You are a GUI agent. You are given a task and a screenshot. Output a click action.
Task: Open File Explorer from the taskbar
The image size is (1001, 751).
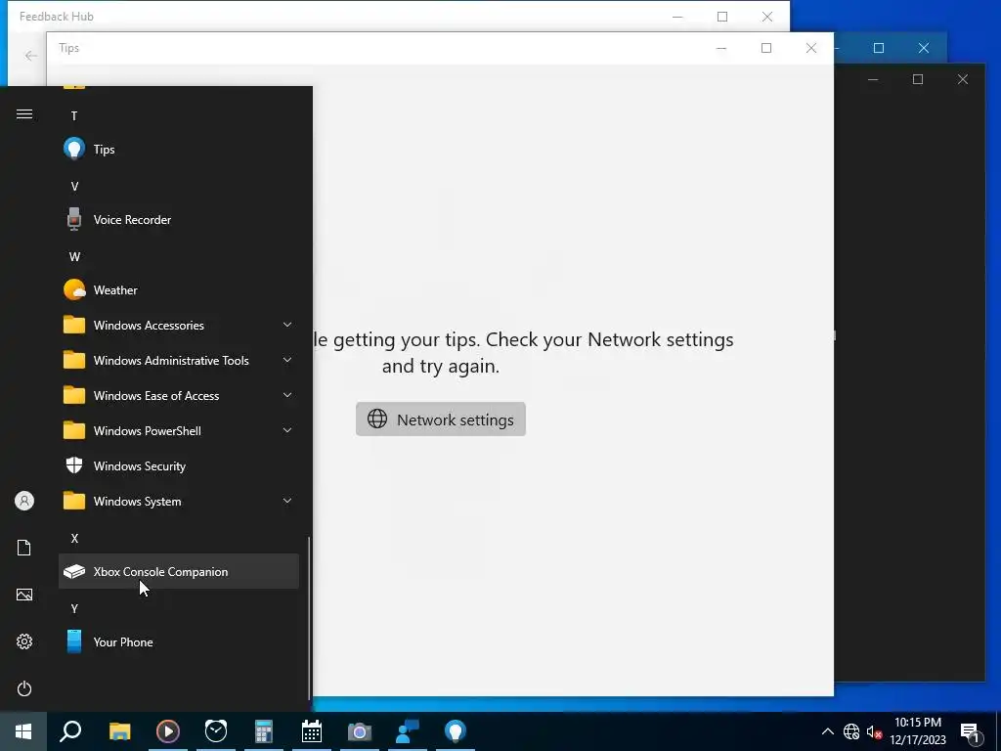click(119, 731)
